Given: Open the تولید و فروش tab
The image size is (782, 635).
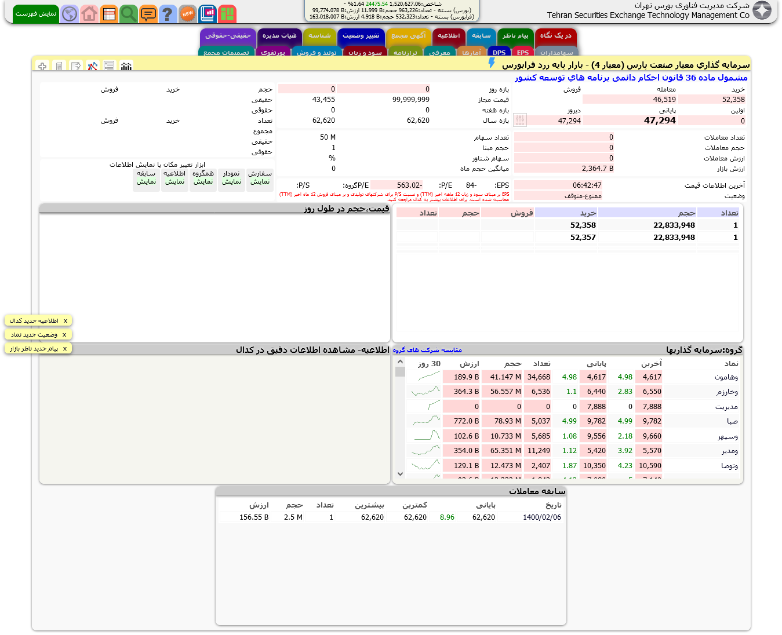Looking at the screenshot, I should [317, 52].
